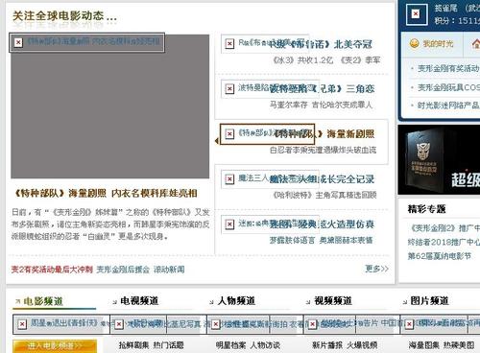Open the 新片播报 link
Image resolution: width=480 pixels, height=353 pixels.
327,345
